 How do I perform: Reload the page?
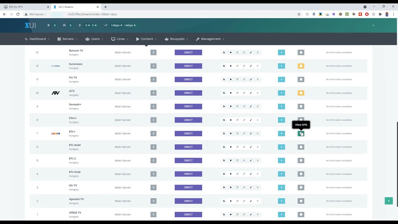pyautogui.click(x=18, y=14)
